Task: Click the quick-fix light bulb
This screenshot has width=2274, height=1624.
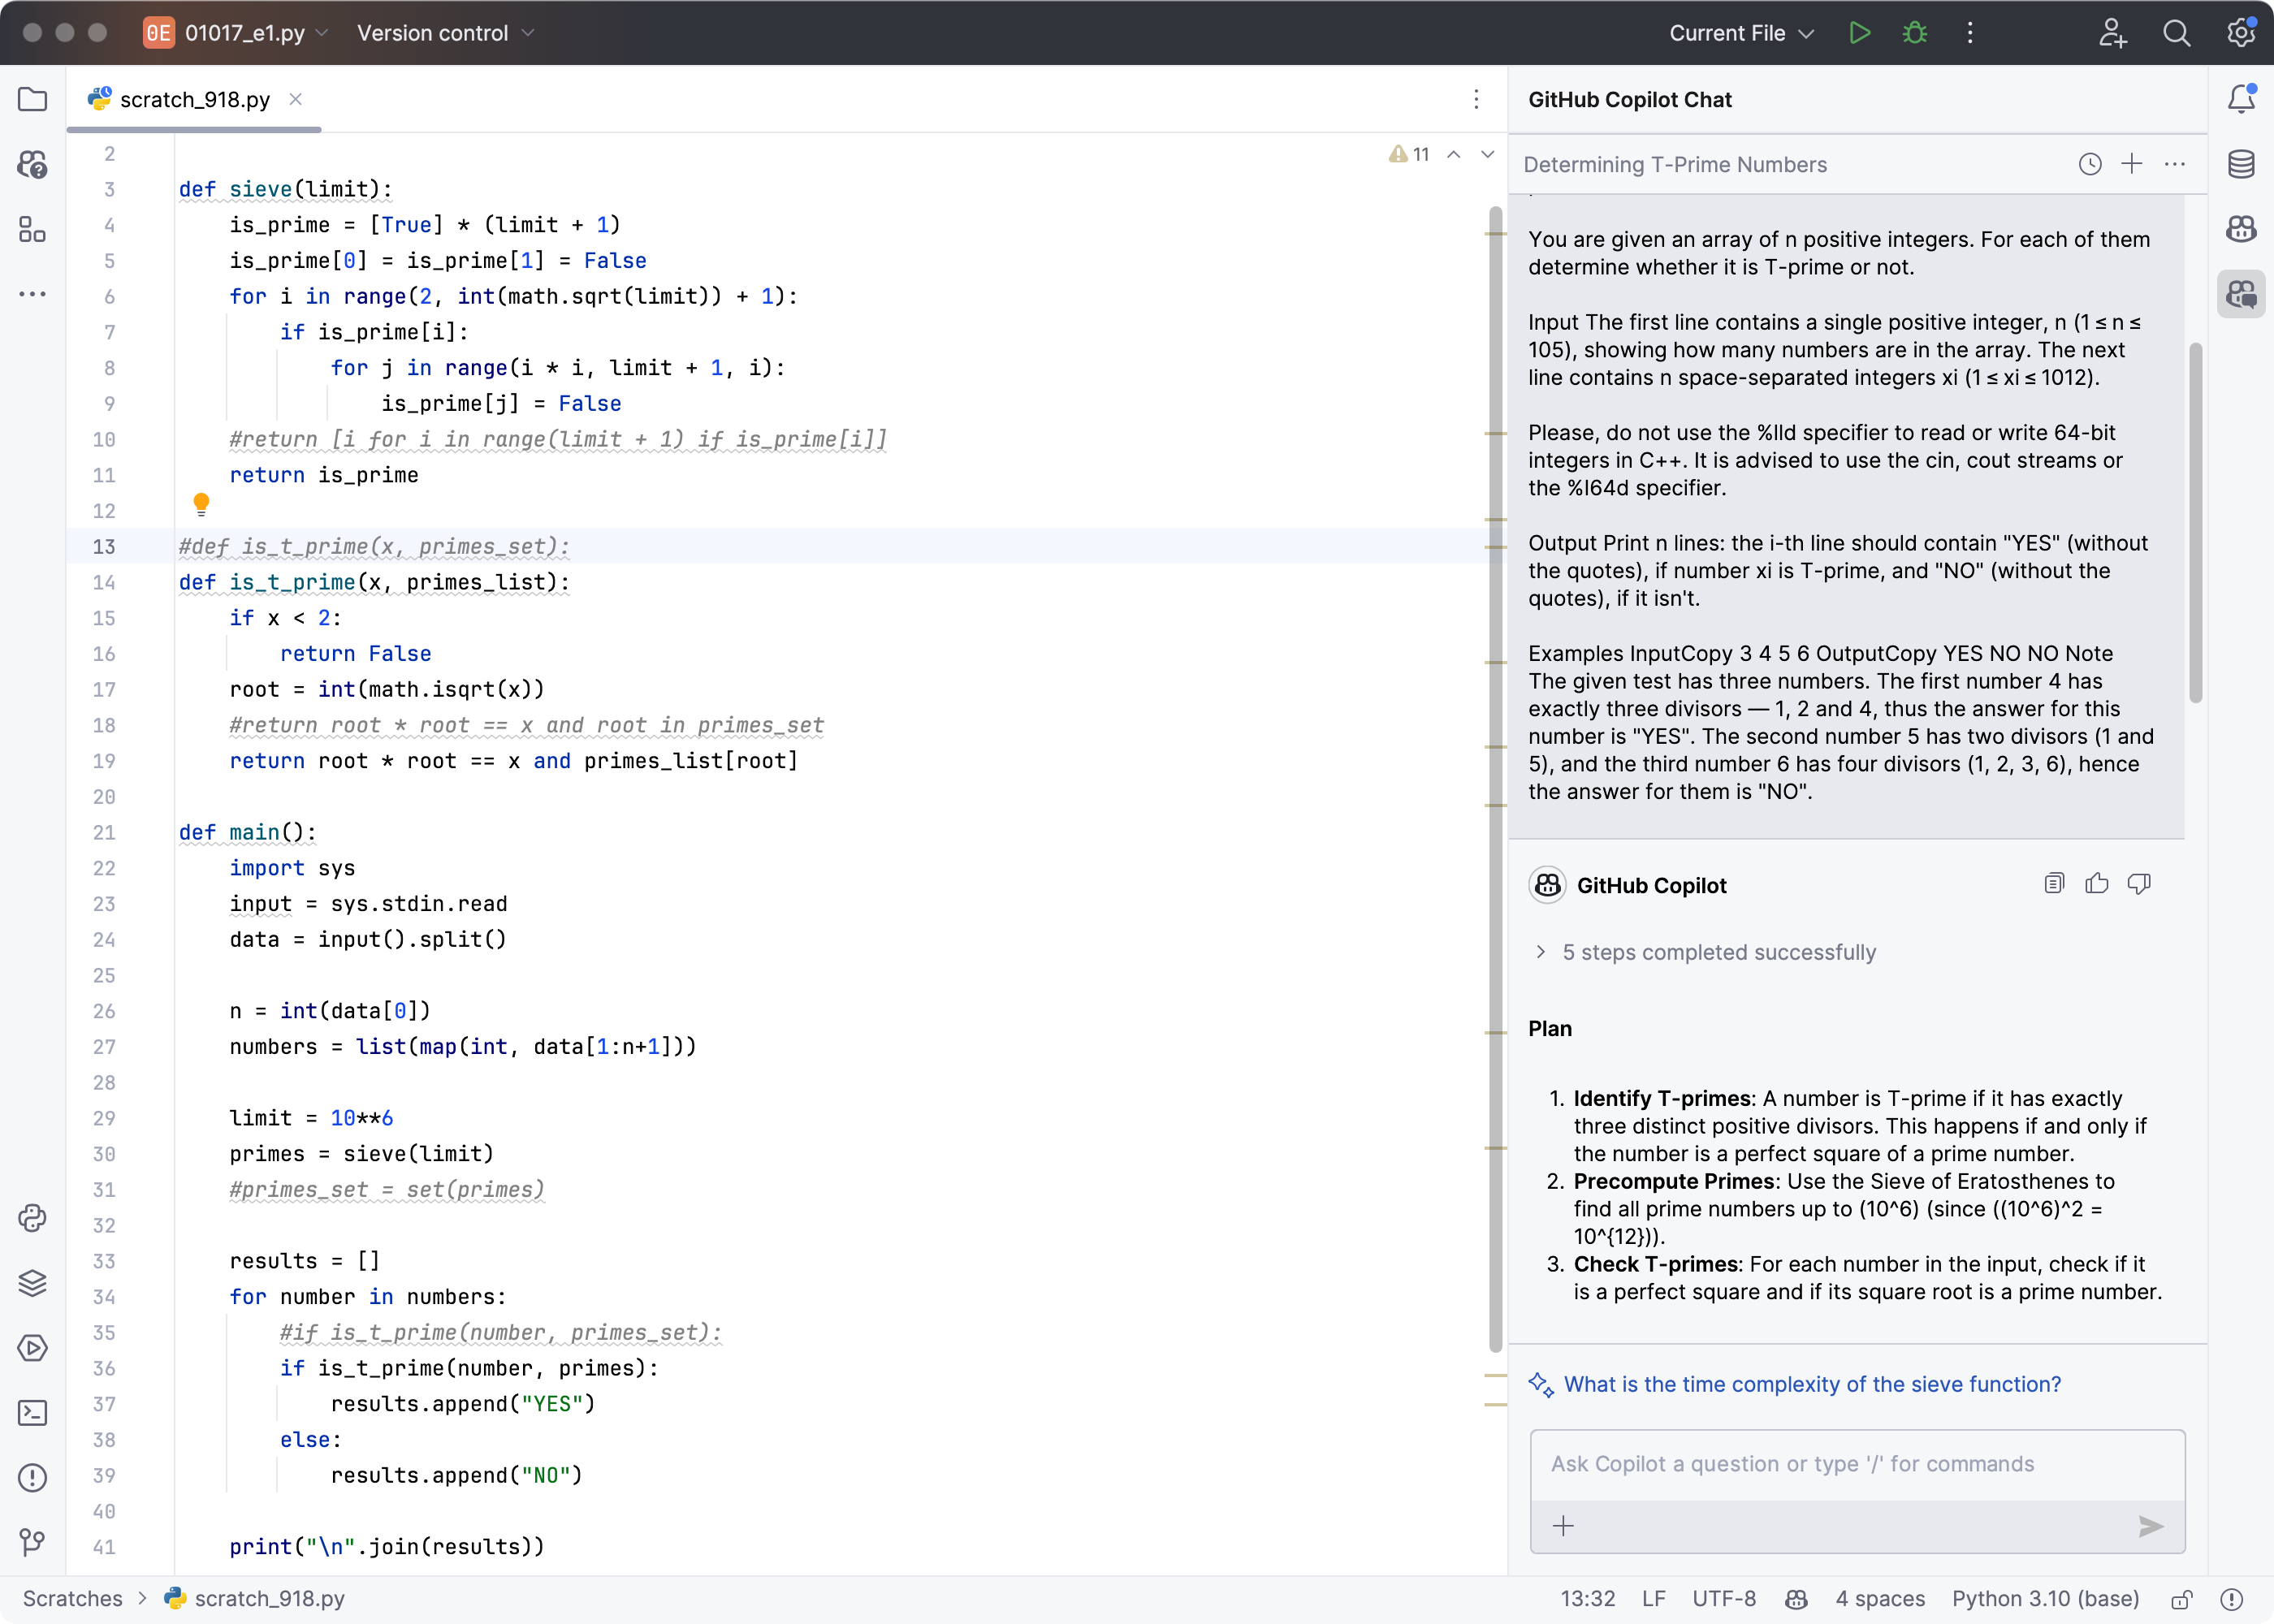Action: [201, 504]
